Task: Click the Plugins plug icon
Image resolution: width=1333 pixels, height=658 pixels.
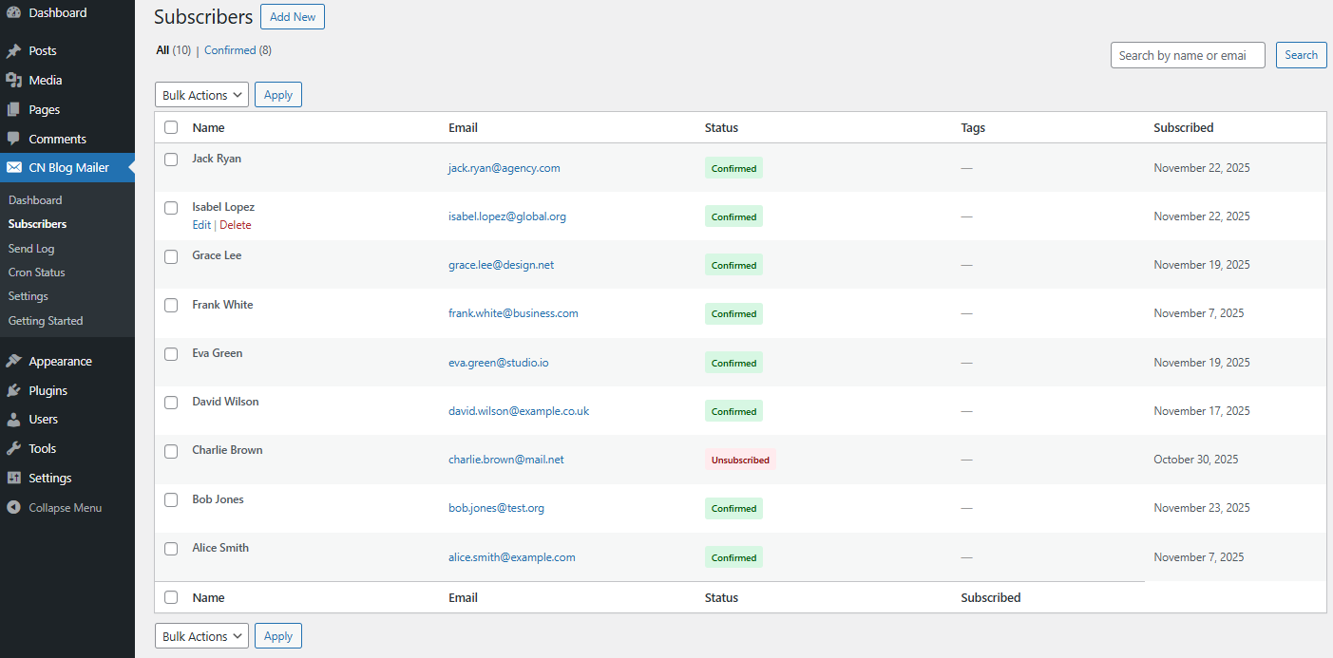Action: [13, 390]
